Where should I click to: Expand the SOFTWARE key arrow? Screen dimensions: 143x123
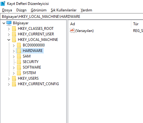click(x=14, y=68)
